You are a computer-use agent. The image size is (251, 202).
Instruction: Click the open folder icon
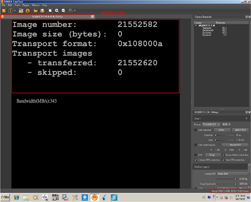coord(36,11)
